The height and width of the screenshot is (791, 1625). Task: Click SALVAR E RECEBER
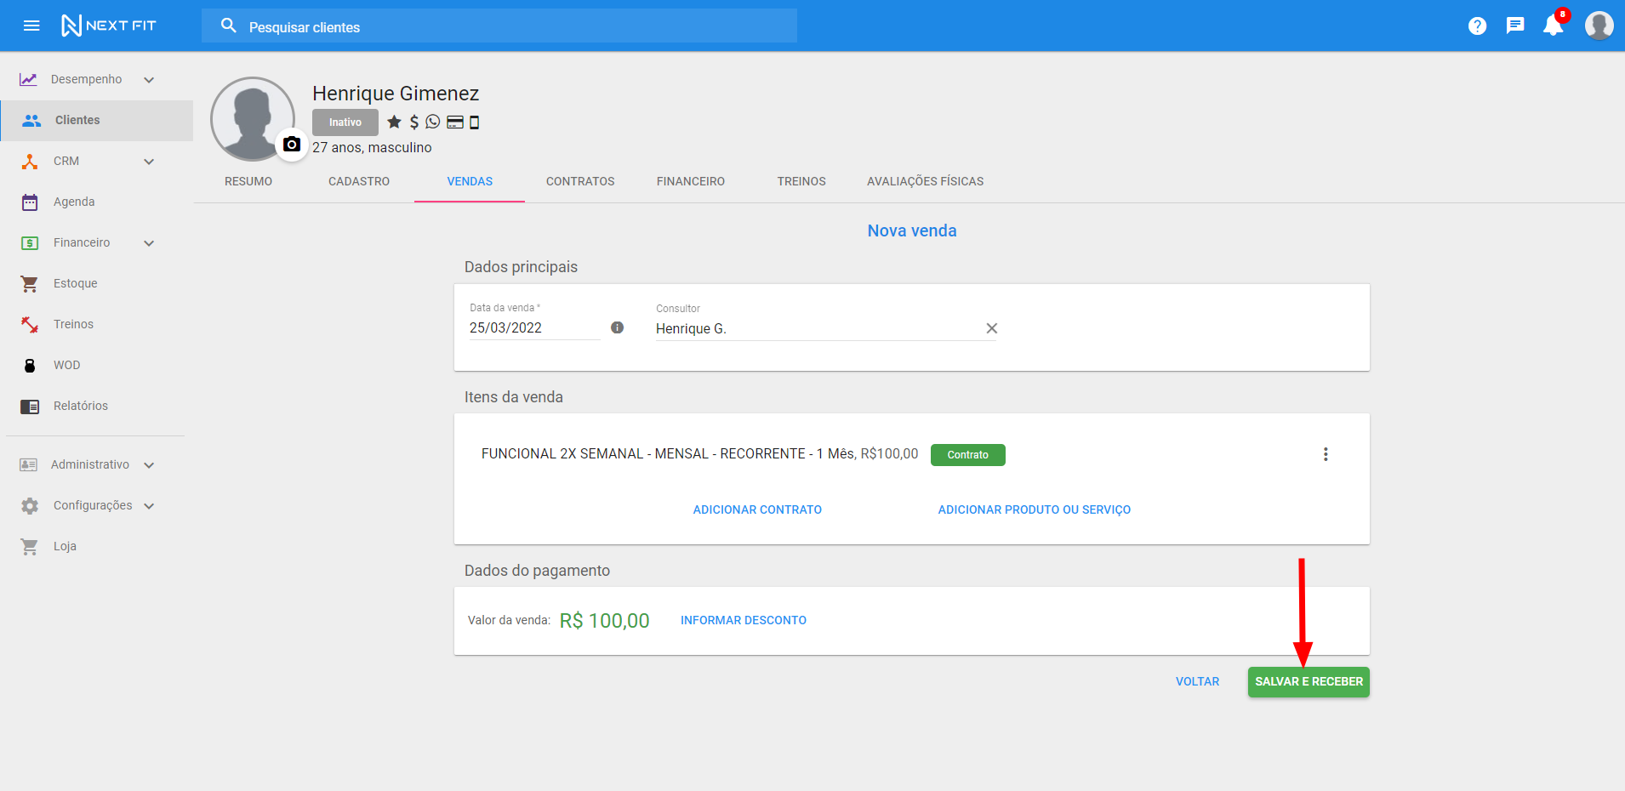coord(1309,681)
